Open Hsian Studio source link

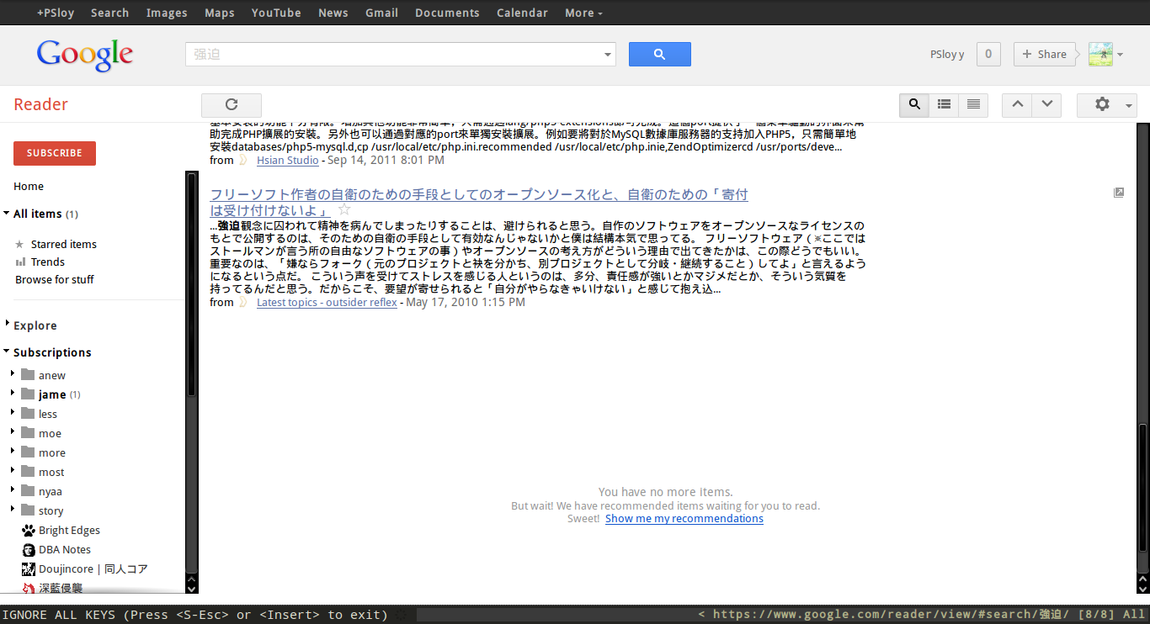pos(288,160)
